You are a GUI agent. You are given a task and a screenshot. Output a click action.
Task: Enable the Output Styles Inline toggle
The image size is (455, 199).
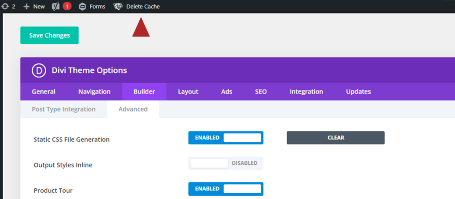226,163
